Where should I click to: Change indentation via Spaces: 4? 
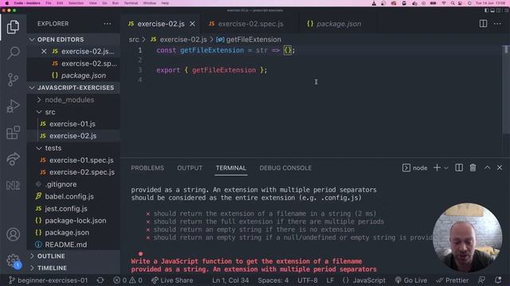pyautogui.click(x=273, y=280)
